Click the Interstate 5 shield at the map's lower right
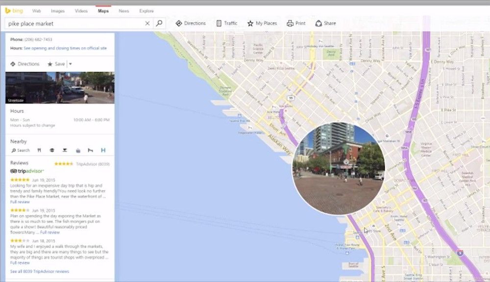The width and height of the screenshot is (490, 282). (x=460, y=252)
